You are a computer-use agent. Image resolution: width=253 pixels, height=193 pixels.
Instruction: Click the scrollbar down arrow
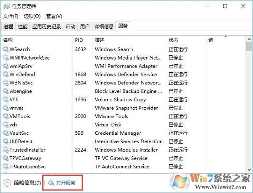(249, 170)
